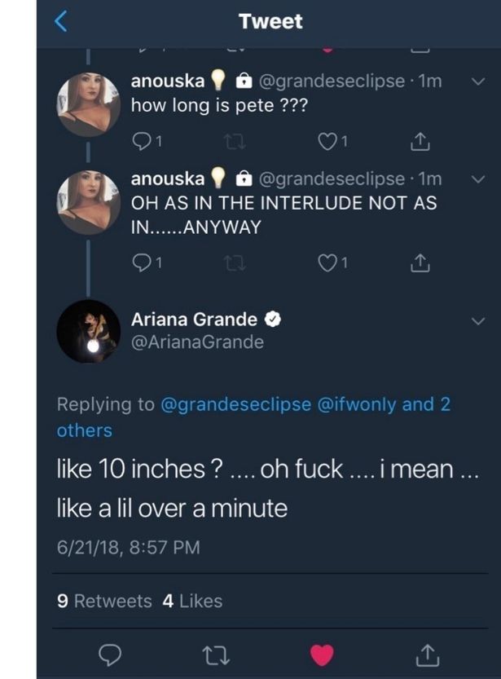The width and height of the screenshot is (501, 679).
Task: Expand the chevron menu on Ariana Grande's tweet
Action: pyautogui.click(x=478, y=321)
